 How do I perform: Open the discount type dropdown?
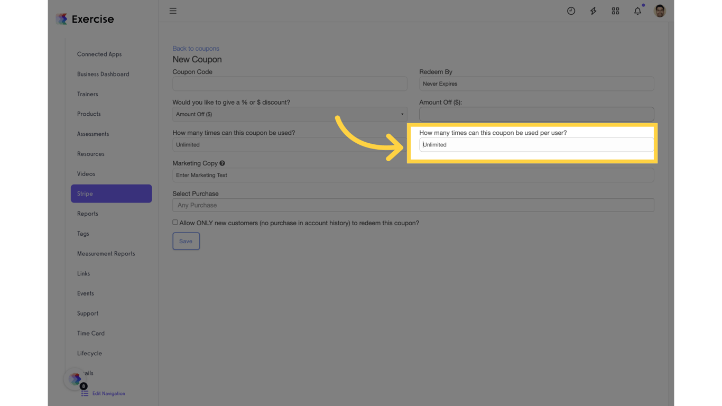(290, 114)
